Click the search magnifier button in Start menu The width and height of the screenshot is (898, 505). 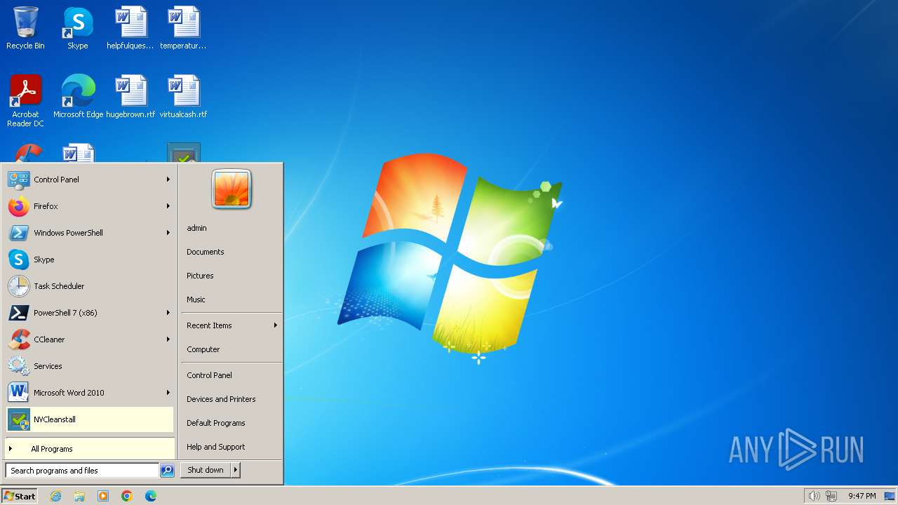pos(167,471)
